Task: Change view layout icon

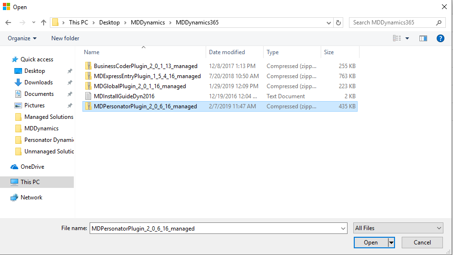Action: coord(396,38)
